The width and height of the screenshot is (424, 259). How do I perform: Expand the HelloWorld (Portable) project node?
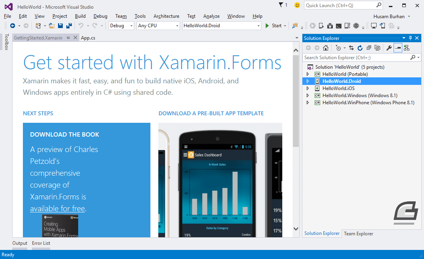tap(308, 74)
